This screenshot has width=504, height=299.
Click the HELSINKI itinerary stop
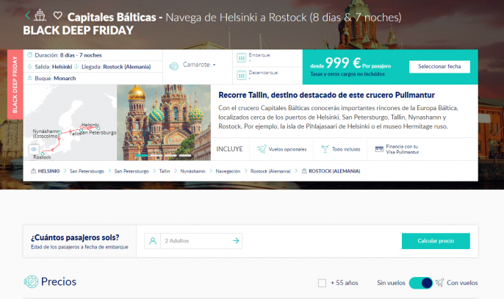[48, 171]
